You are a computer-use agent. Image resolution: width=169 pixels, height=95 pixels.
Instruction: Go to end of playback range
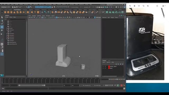point(124,79)
